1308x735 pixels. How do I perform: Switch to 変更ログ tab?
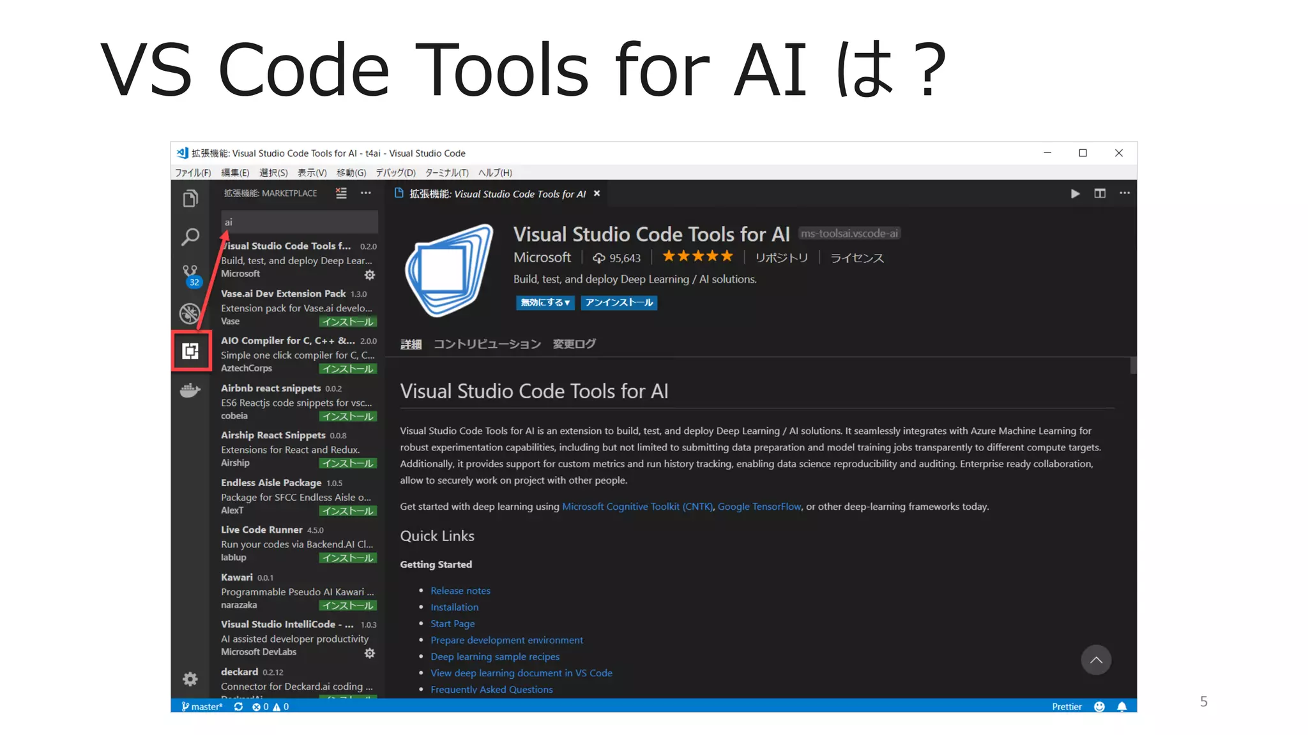(x=574, y=345)
